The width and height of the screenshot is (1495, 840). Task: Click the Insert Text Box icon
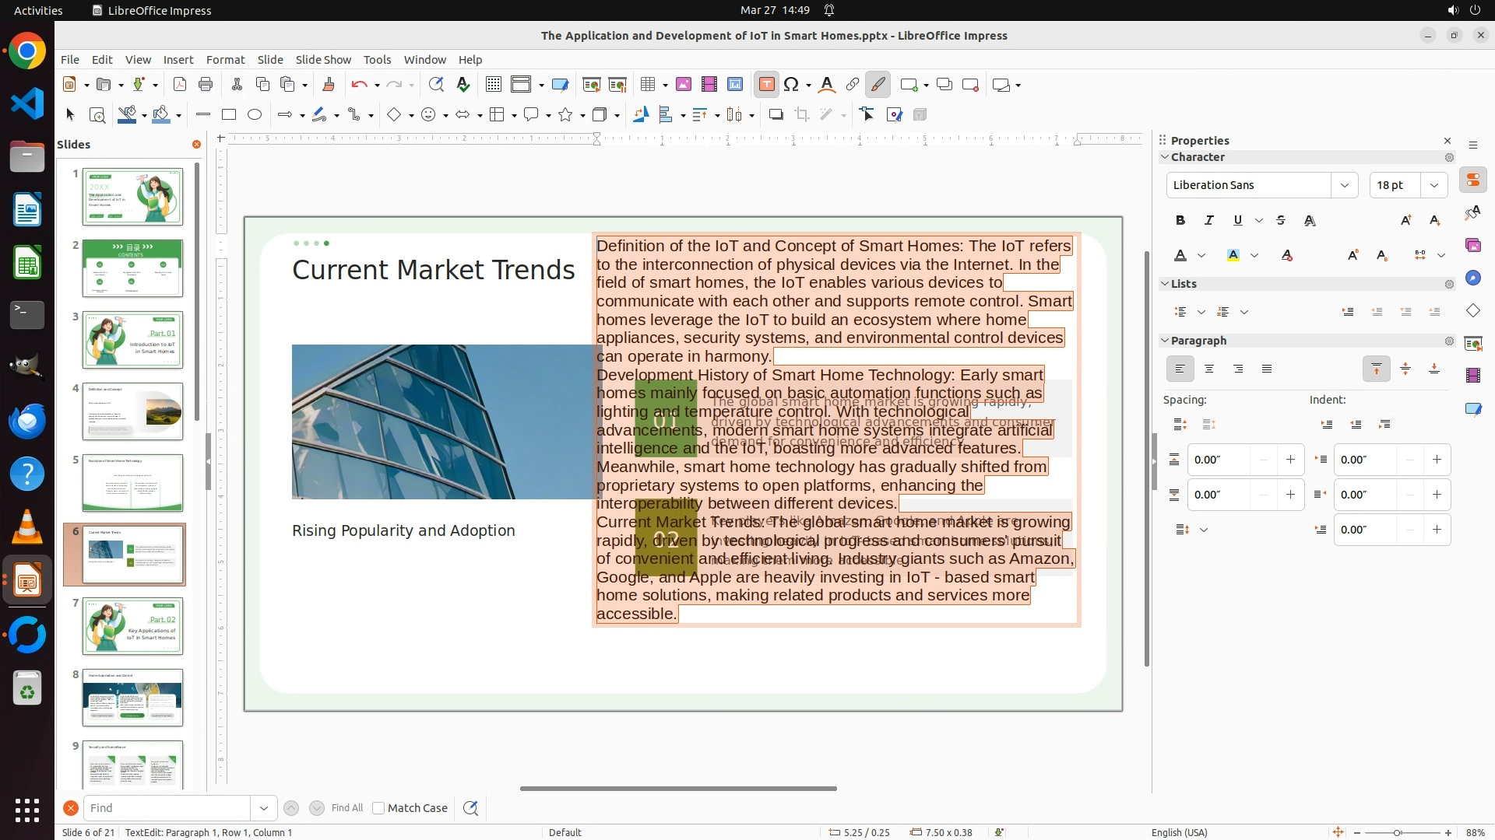[766, 85]
